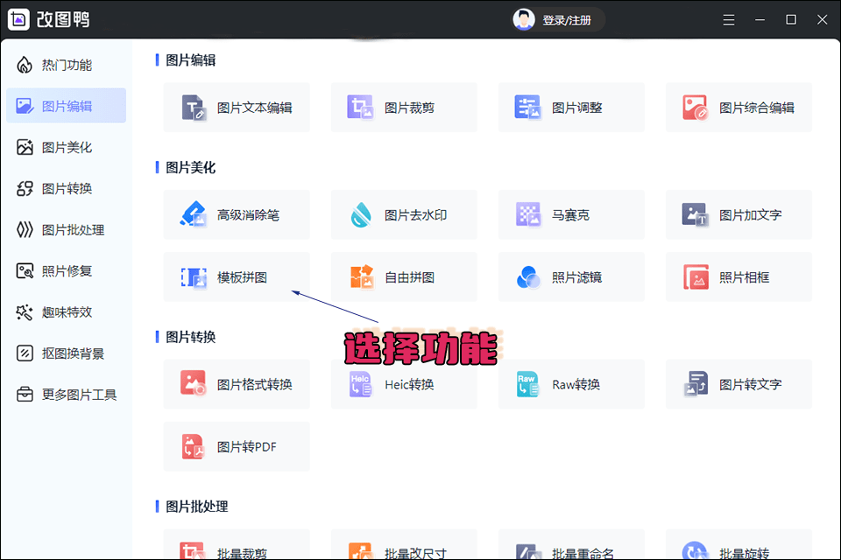
Task: Open 更多图片工具 sidebar tab
Action: click(66, 395)
